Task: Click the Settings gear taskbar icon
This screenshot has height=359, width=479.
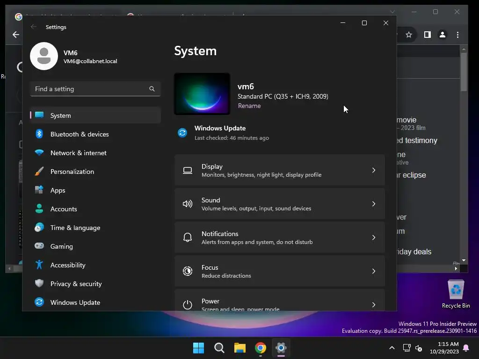Action: [281, 348]
